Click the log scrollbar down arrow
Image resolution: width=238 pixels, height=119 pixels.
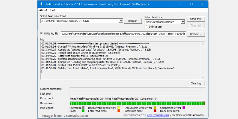point(203,78)
